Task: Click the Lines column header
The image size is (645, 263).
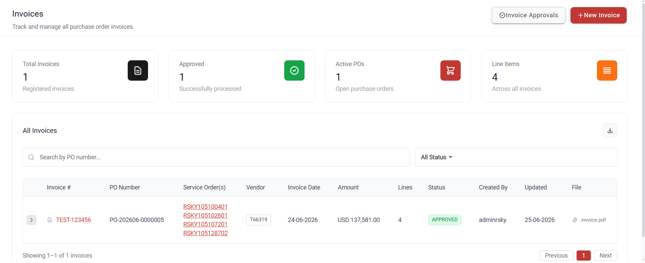Action: click(405, 187)
